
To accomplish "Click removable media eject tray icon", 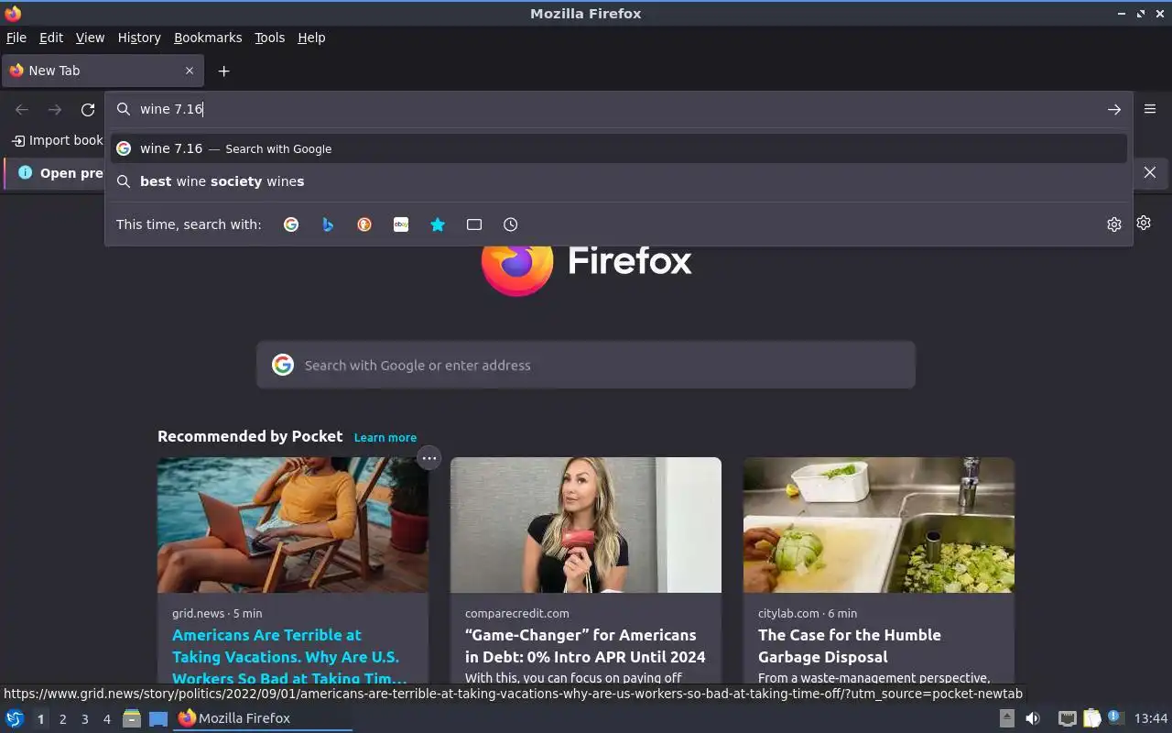I will (x=1006, y=718).
